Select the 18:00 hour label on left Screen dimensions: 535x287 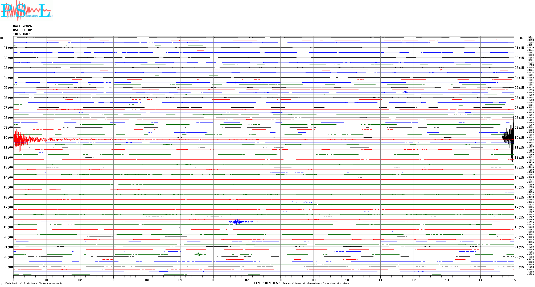point(8,217)
